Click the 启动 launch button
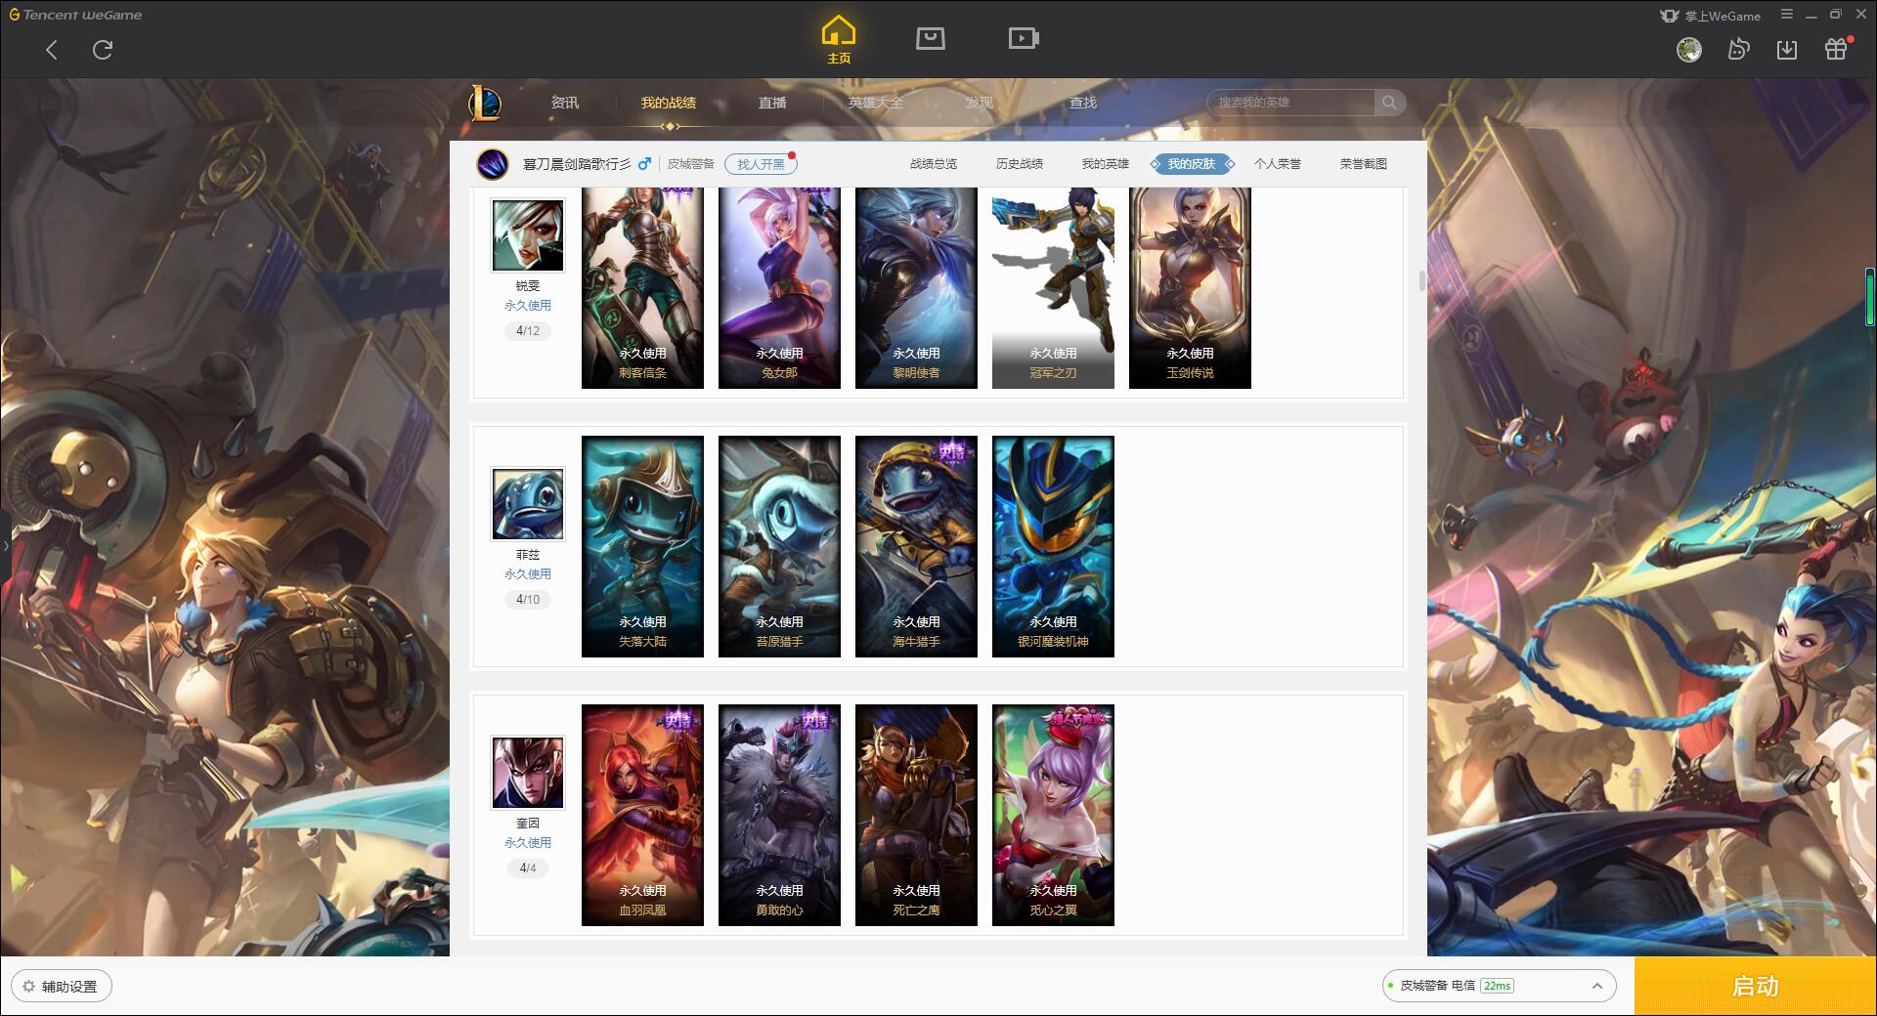Image resolution: width=1877 pixels, height=1016 pixels. 1756,987
